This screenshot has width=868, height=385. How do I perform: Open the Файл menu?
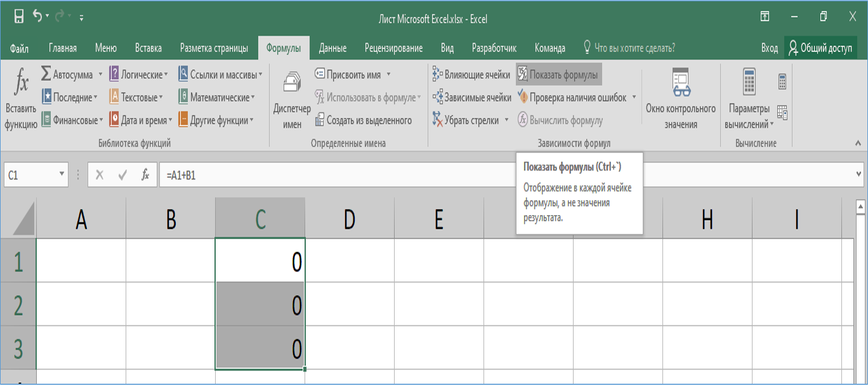(20, 46)
